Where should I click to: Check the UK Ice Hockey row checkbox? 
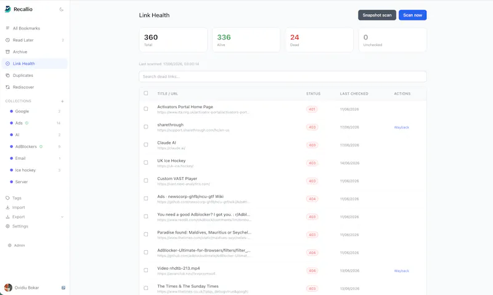[146, 163]
